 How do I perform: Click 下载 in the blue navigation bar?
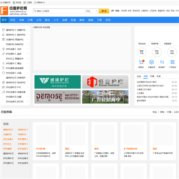99,20
